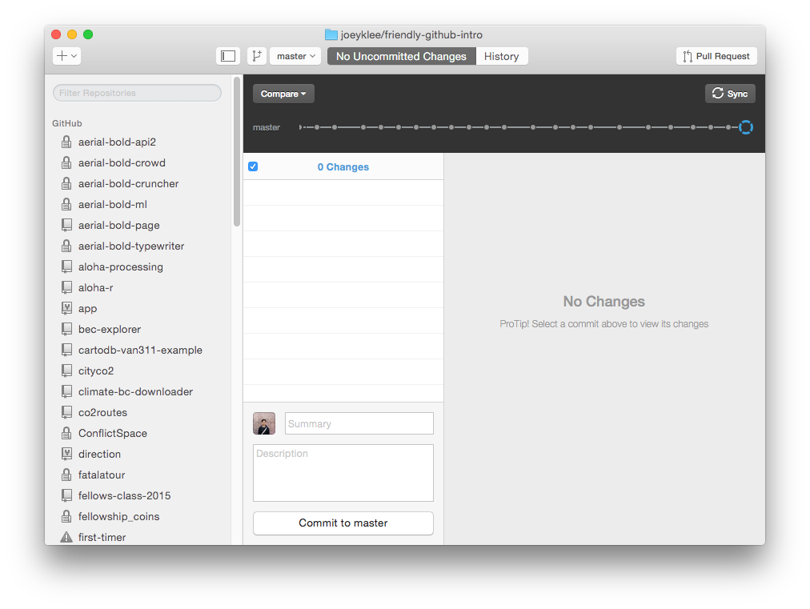810x609 pixels.
Task: Open the aloha-processing repository name
Action: pos(121,267)
